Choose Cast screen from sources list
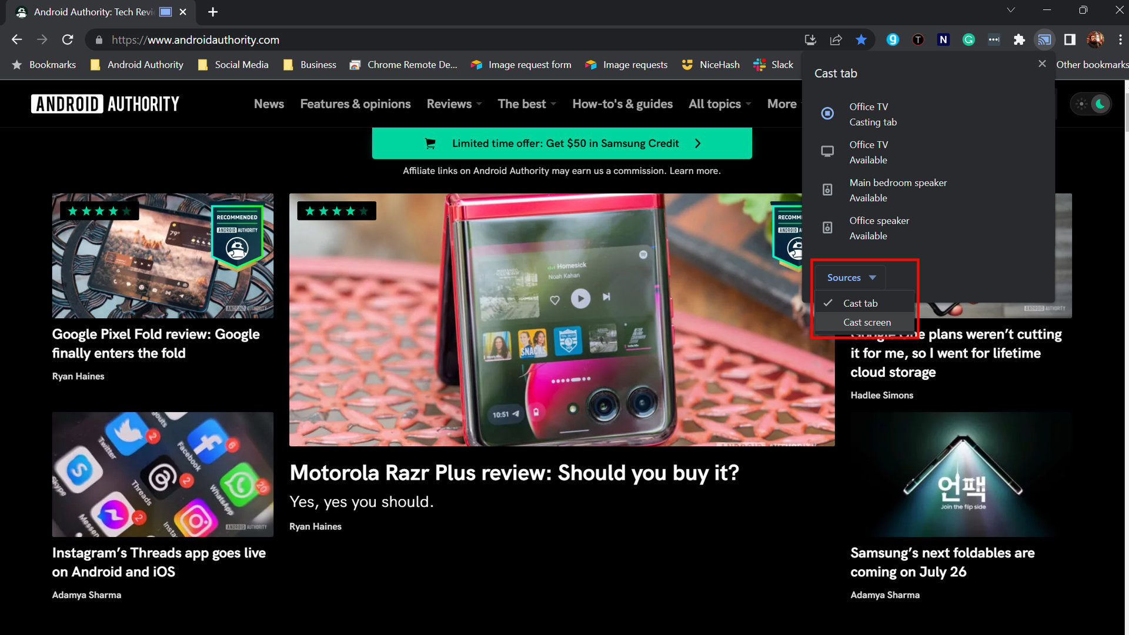 (x=867, y=322)
